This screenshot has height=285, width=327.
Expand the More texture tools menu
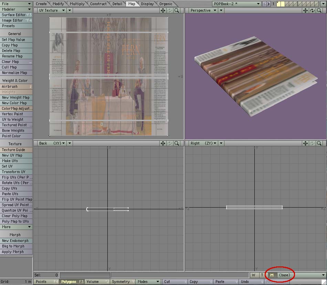tap(16, 227)
